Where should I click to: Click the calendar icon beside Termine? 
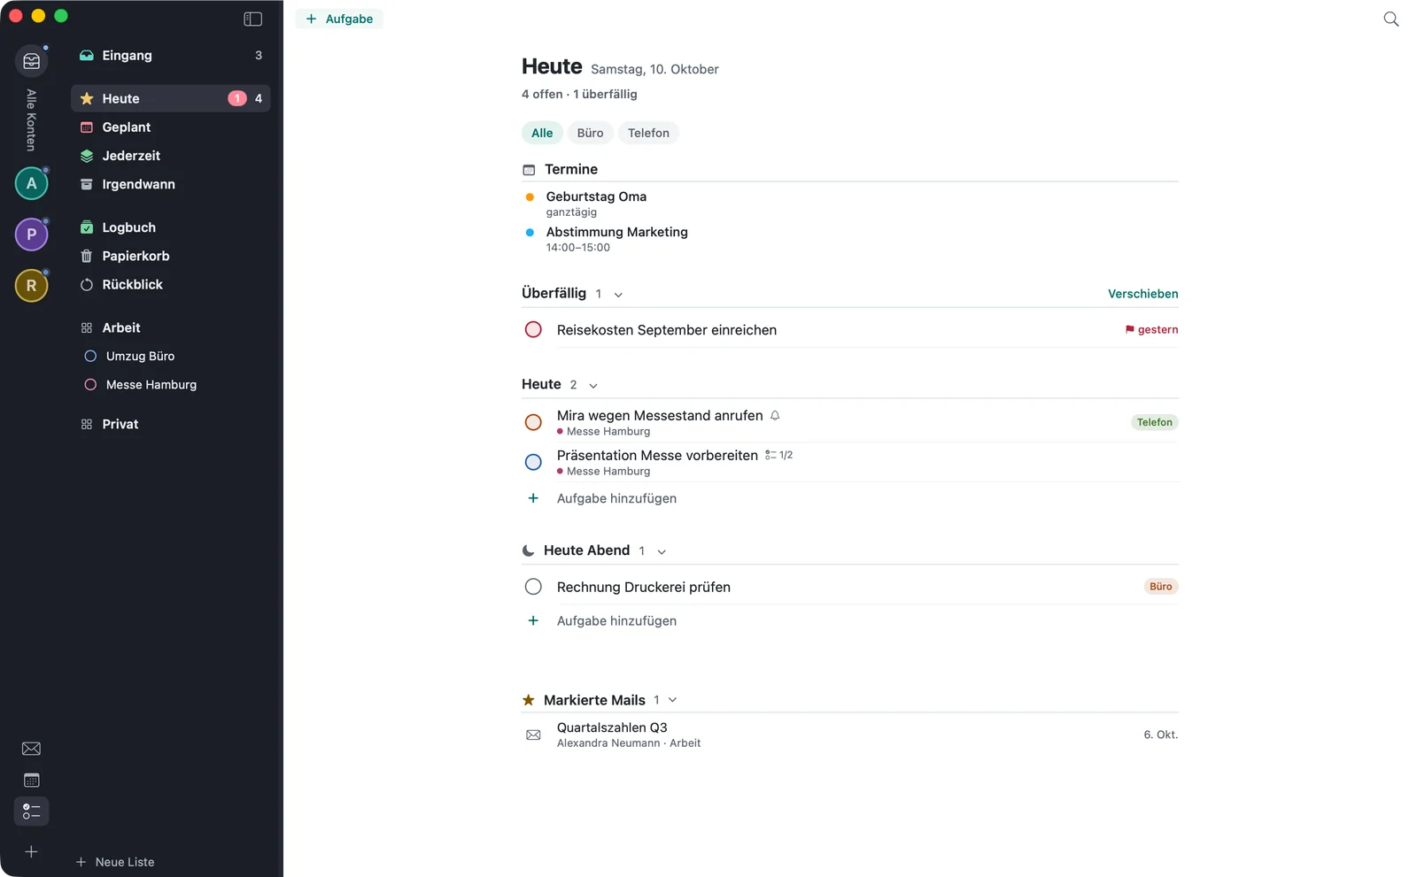tap(529, 170)
